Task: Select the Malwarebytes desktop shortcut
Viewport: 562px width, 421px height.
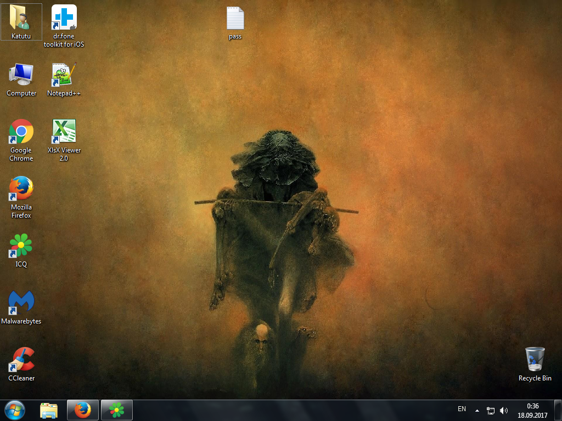Action: point(21,303)
